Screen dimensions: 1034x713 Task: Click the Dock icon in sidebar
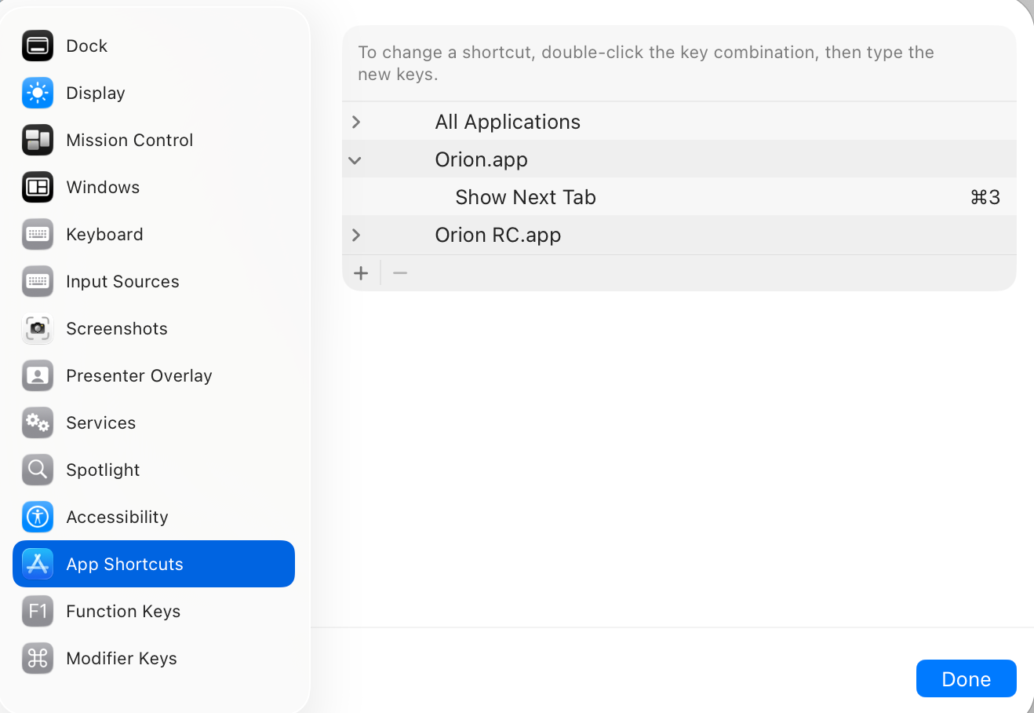[38, 46]
